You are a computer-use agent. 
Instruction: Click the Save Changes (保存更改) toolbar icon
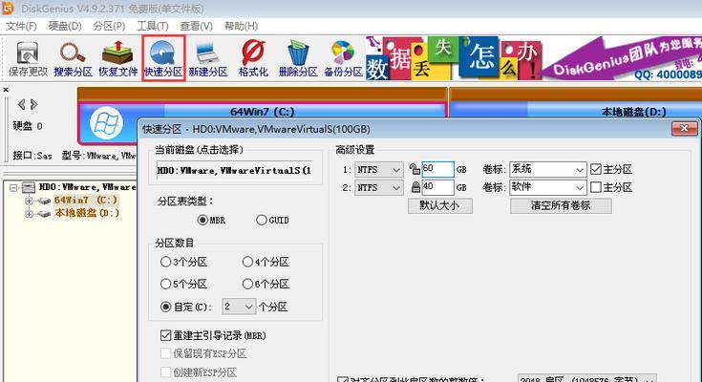point(28,58)
